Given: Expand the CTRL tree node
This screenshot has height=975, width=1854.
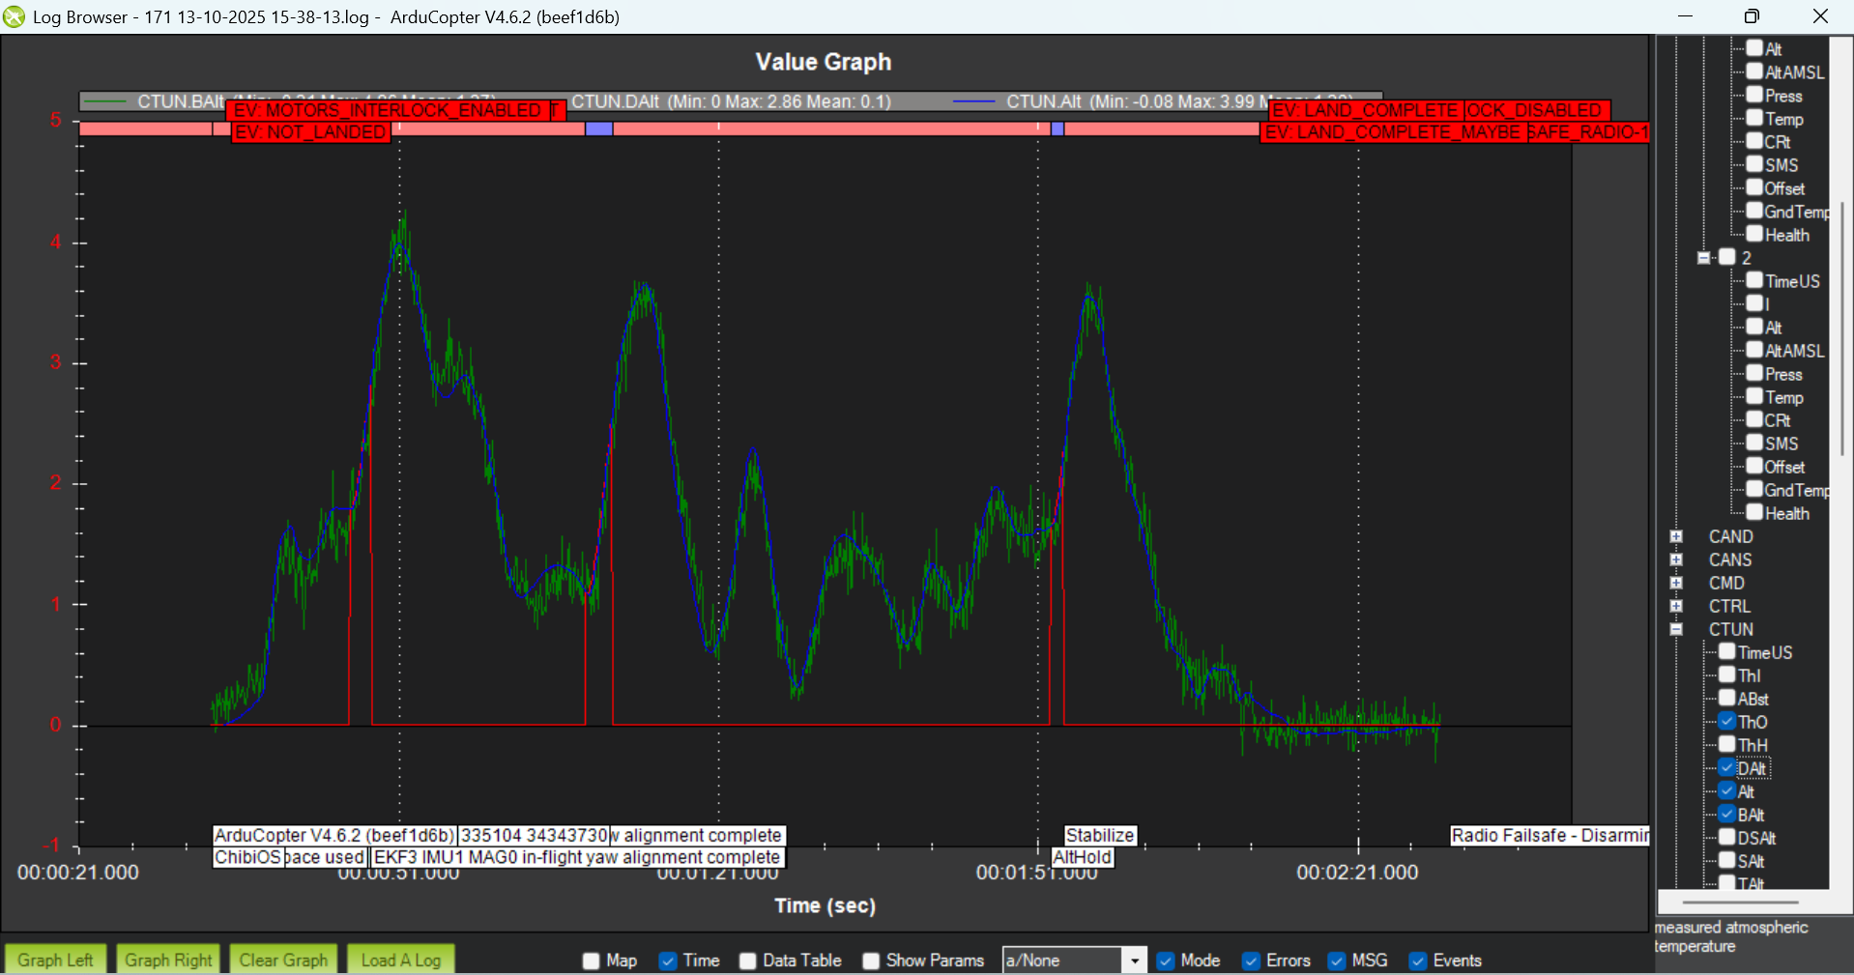Looking at the screenshot, I should pyautogui.click(x=1676, y=606).
